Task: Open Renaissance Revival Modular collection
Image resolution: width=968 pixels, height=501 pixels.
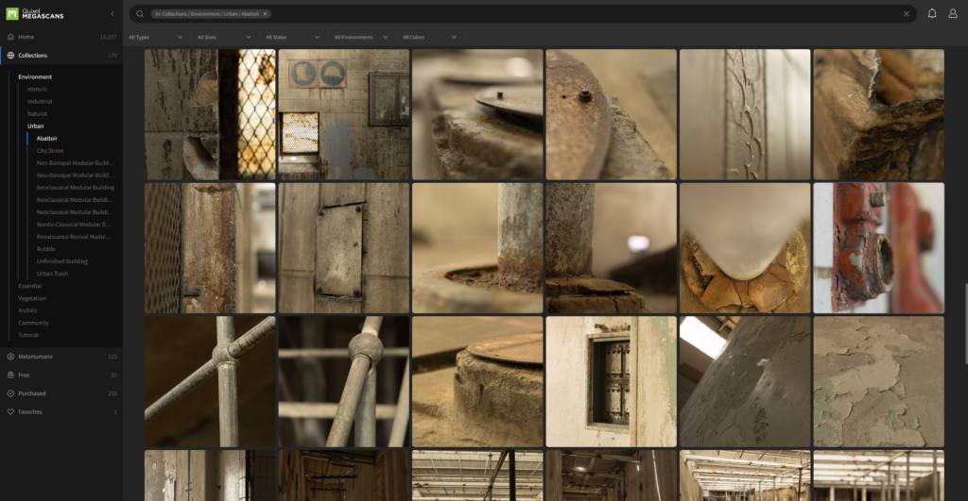Action: [x=74, y=237]
